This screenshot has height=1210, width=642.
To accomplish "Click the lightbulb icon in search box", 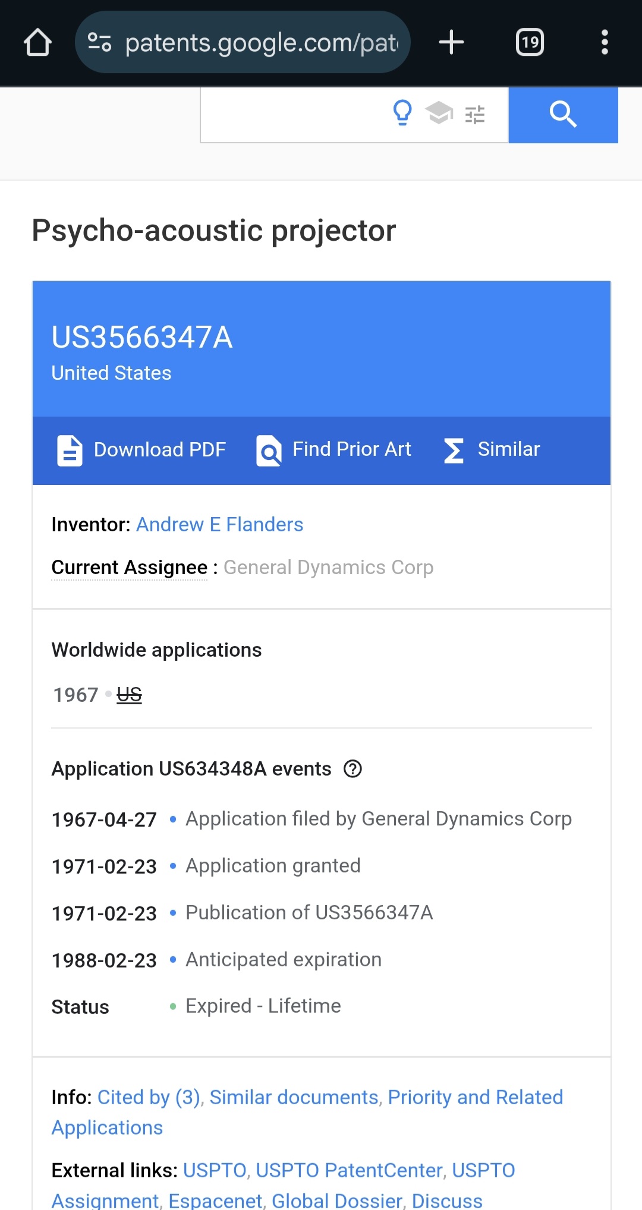I will (402, 112).
